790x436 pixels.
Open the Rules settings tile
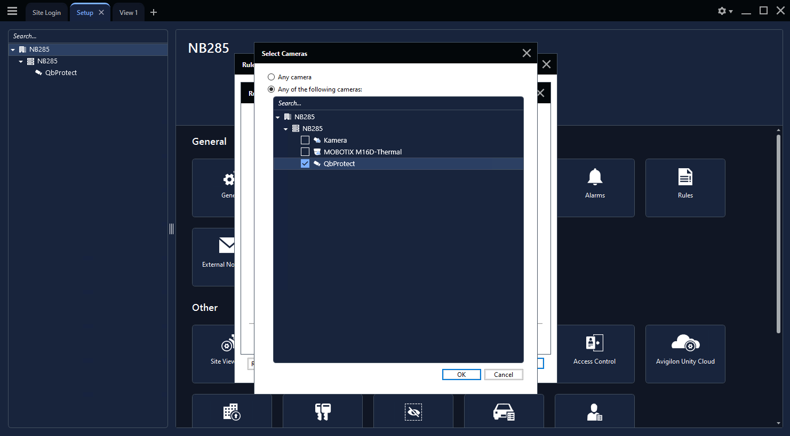[685, 187]
